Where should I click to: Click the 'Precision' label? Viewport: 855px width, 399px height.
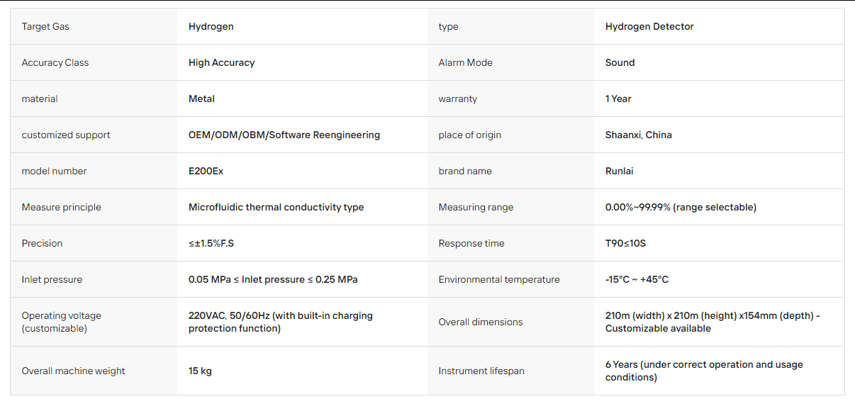click(42, 243)
